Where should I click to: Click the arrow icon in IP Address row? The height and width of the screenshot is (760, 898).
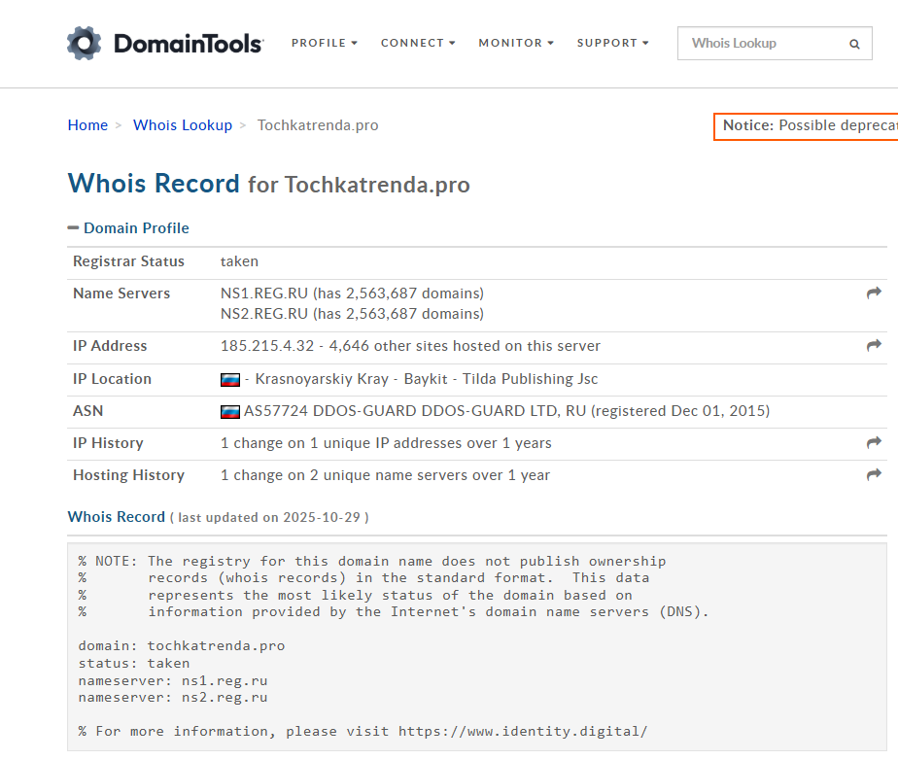(874, 345)
